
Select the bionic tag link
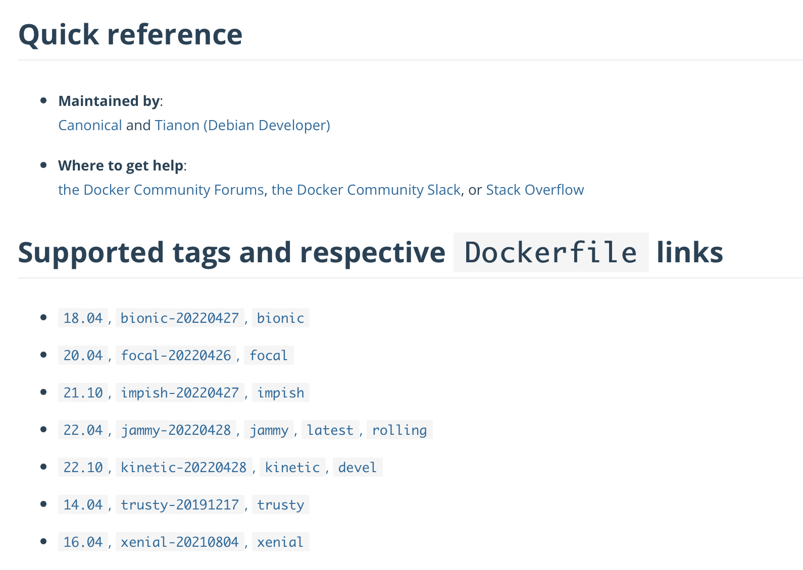(x=281, y=318)
